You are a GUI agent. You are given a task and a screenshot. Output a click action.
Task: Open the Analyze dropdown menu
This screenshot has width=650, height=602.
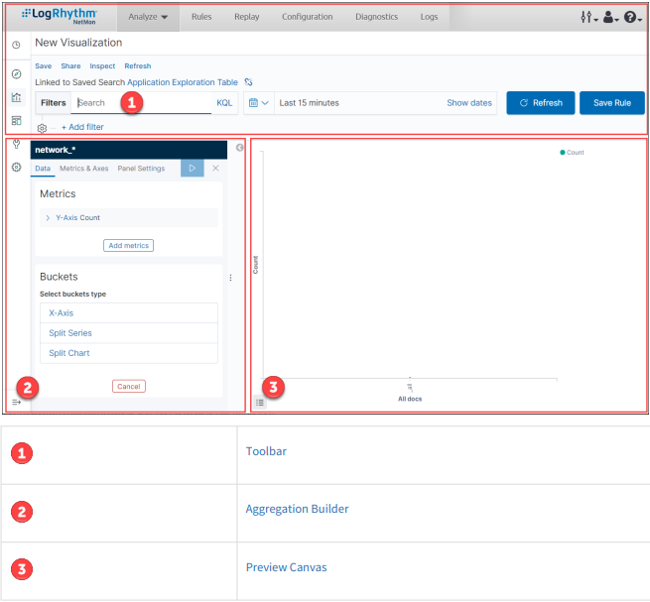click(x=148, y=17)
